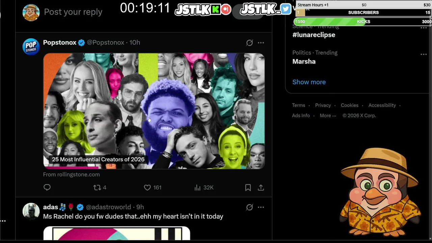Viewport: 432px width, 243px height.
Task: Click the verified badge next to adas
Action: 80,207
